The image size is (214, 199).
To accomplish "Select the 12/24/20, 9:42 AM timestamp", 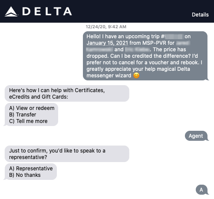I will click(x=106, y=27).
